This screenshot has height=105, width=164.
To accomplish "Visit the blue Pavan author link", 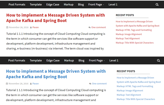I will [35, 83].
